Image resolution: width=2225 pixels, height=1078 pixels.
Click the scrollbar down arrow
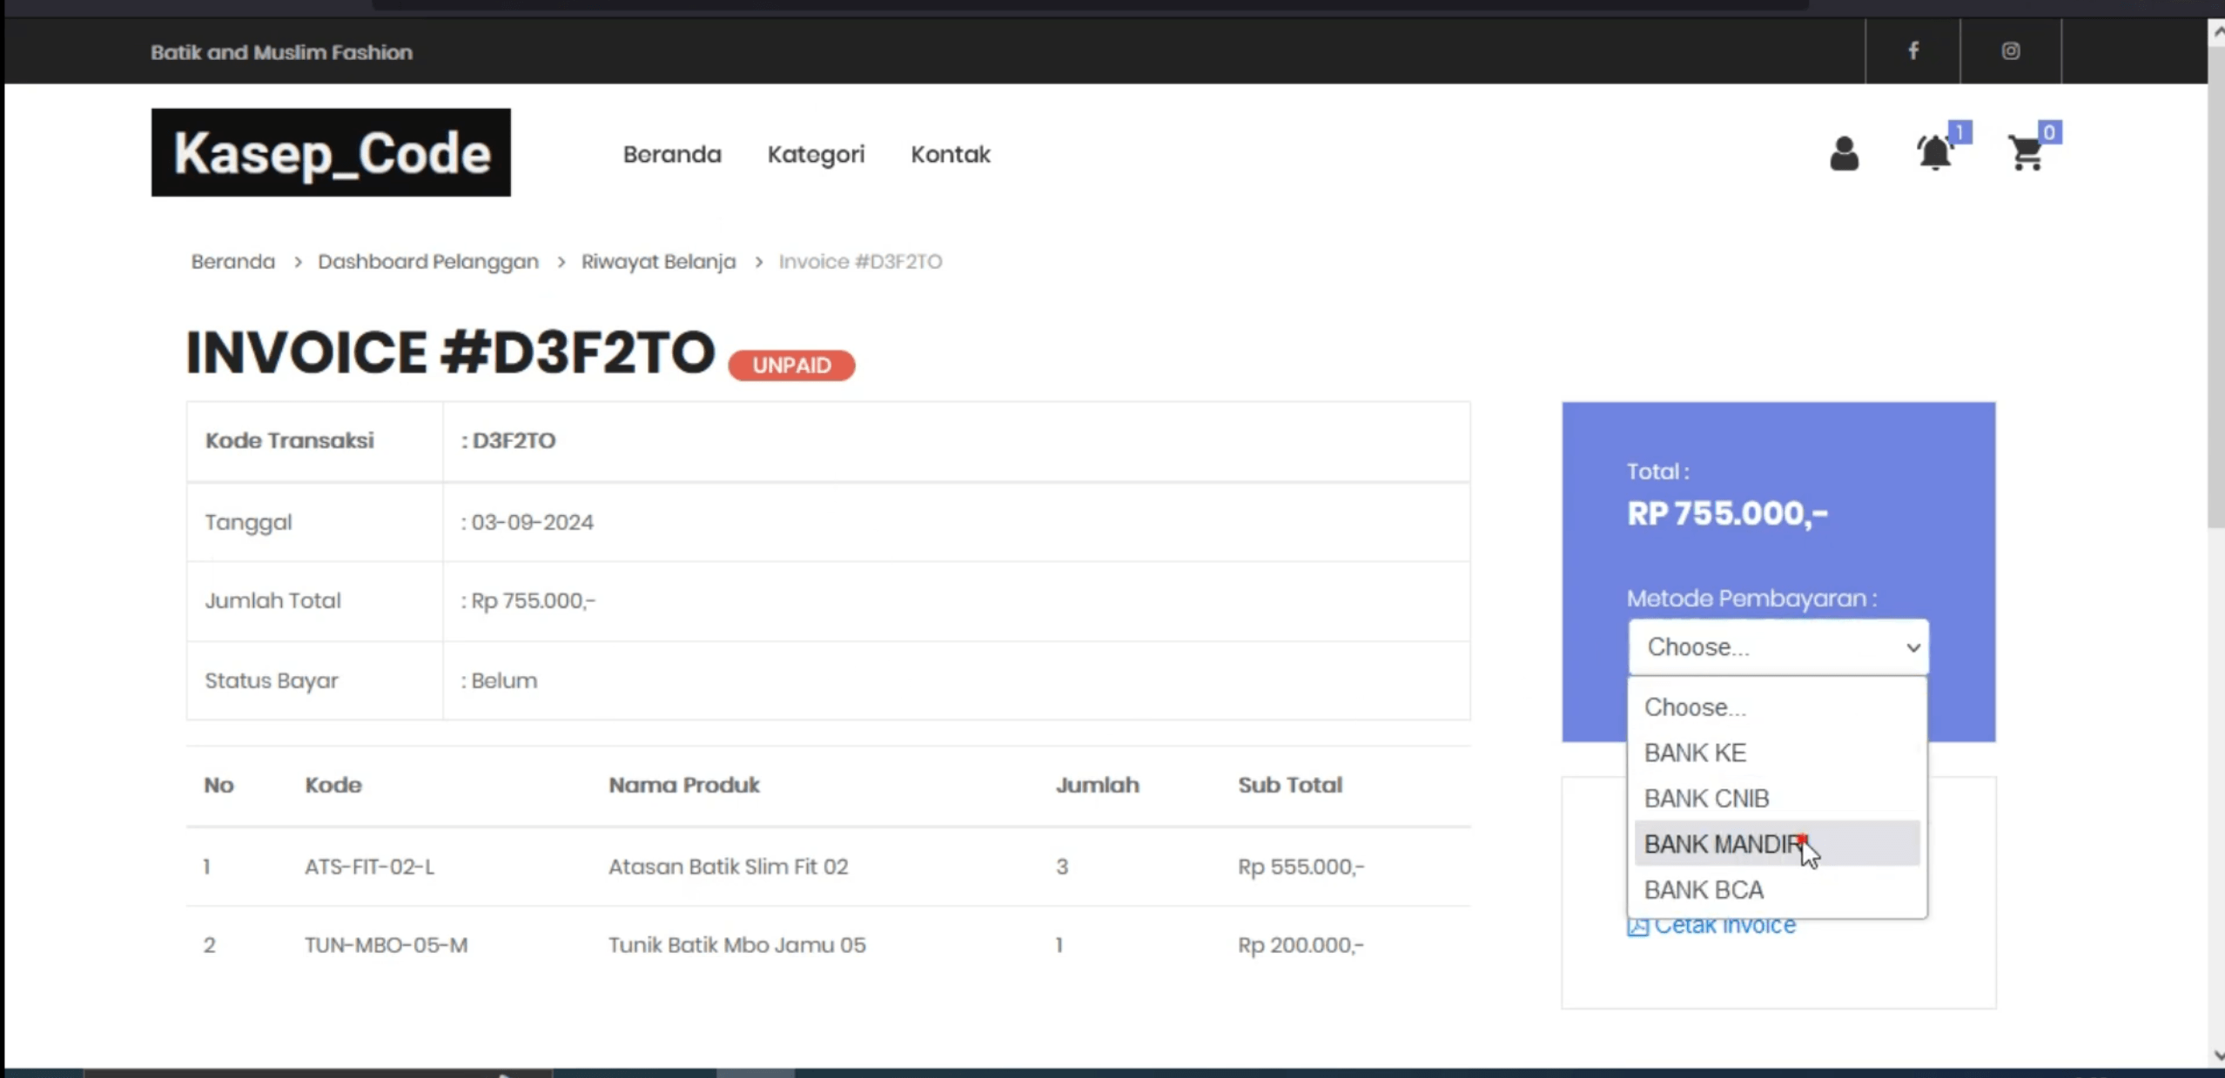pyautogui.click(x=2216, y=1055)
